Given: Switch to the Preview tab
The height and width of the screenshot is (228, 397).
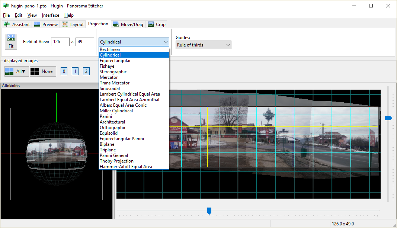Looking at the screenshot, I should [46, 25].
